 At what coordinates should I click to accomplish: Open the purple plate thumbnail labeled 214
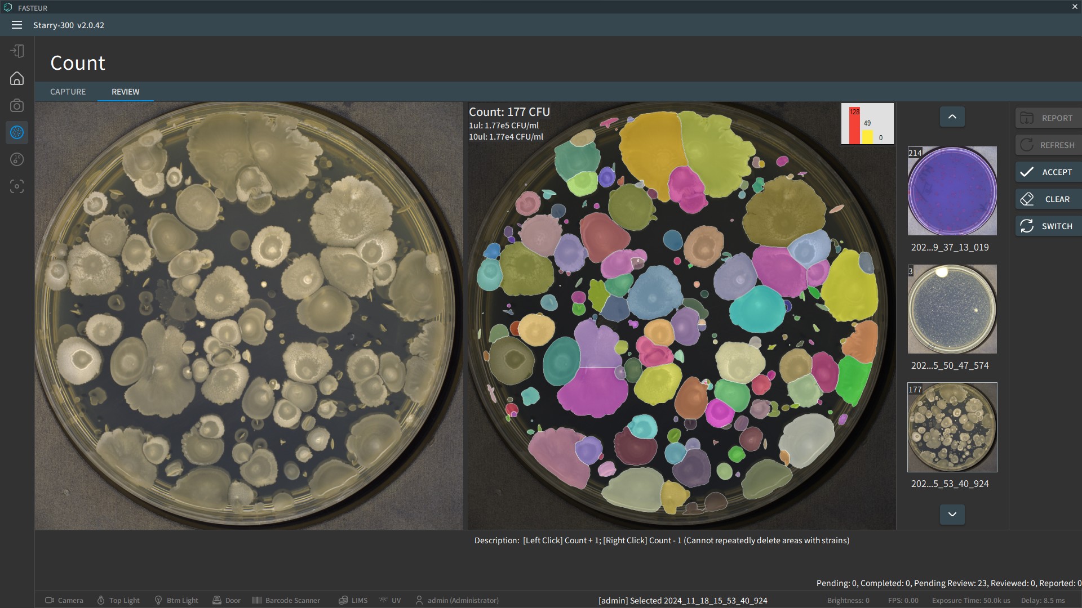click(952, 191)
